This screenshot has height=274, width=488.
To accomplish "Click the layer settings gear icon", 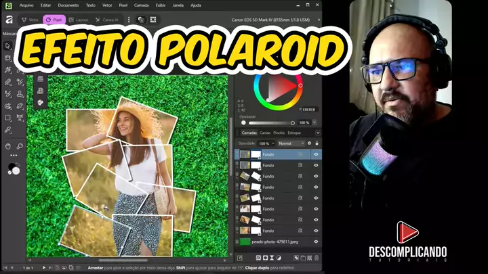I will coord(310,143).
